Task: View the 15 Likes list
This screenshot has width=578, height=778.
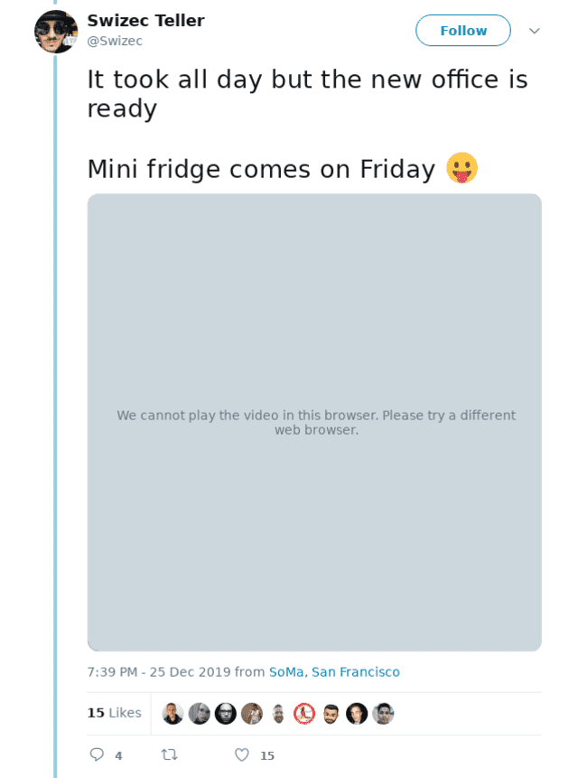Action: tap(114, 713)
